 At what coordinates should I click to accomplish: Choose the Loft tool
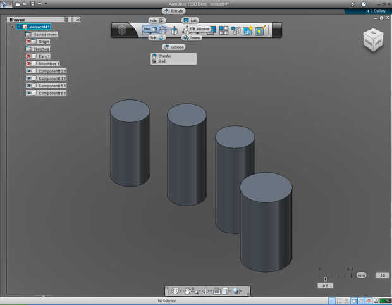click(x=190, y=20)
